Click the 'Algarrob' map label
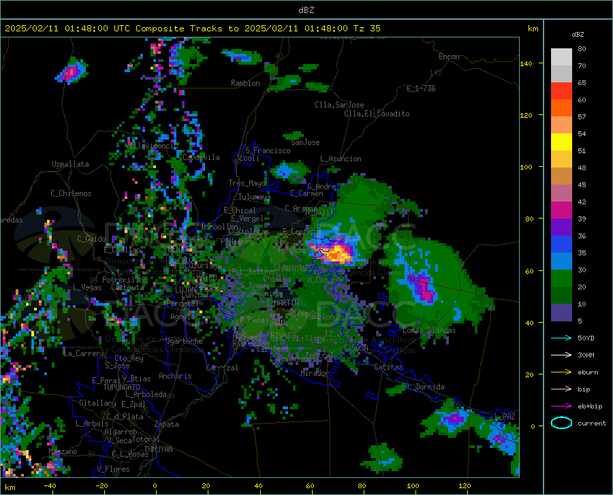 (121, 432)
